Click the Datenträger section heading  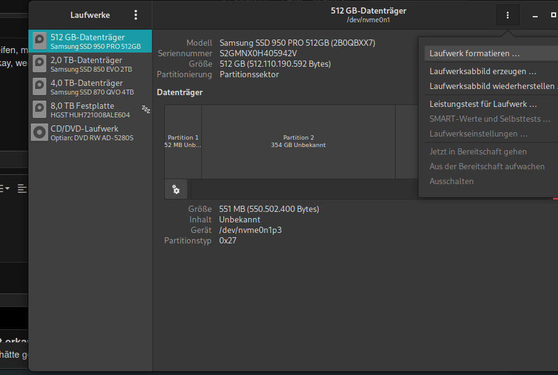click(x=180, y=93)
